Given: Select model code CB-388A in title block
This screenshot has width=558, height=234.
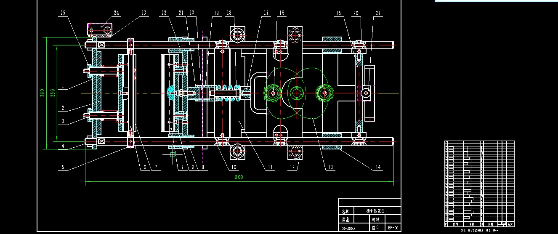Looking at the screenshot, I should pyautogui.click(x=348, y=229).
